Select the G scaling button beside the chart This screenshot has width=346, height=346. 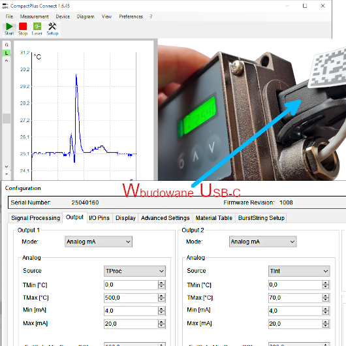pos(7,45)
